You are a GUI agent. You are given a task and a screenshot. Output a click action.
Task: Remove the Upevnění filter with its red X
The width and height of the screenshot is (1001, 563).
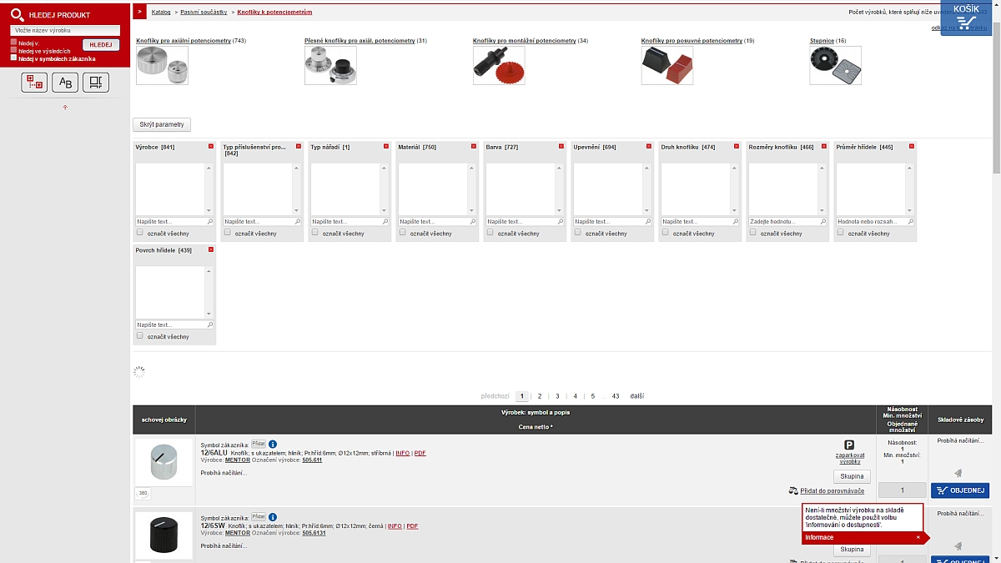click(x=649, y=146)
